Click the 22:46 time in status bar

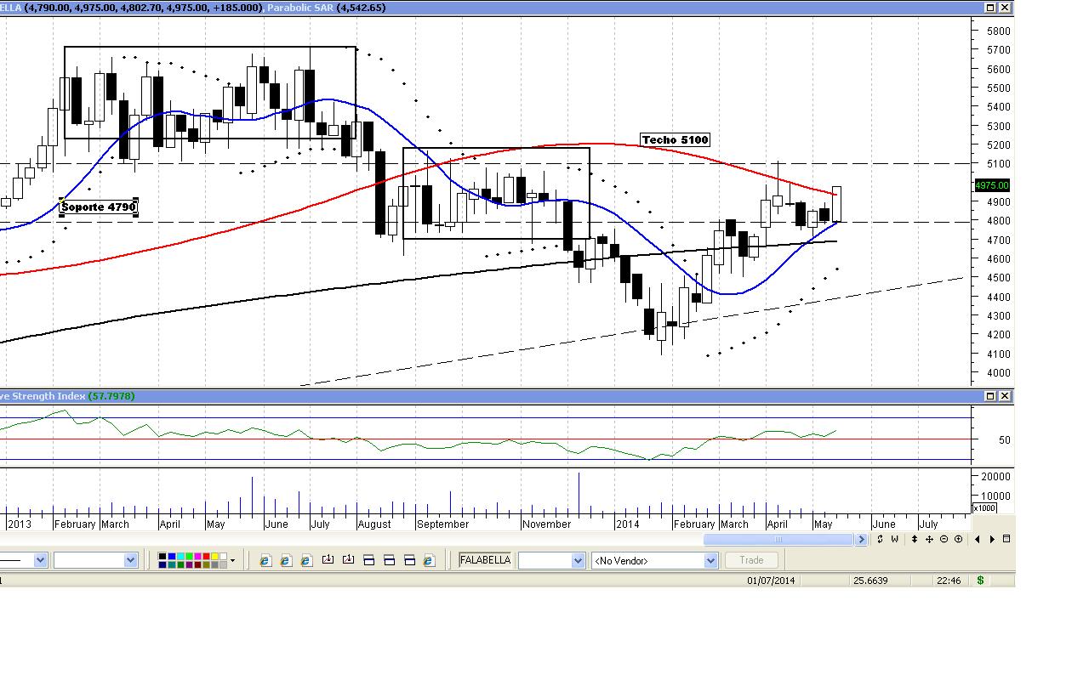tap(949, 581)
